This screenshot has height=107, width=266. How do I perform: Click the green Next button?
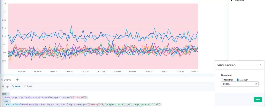pos(258,99)
